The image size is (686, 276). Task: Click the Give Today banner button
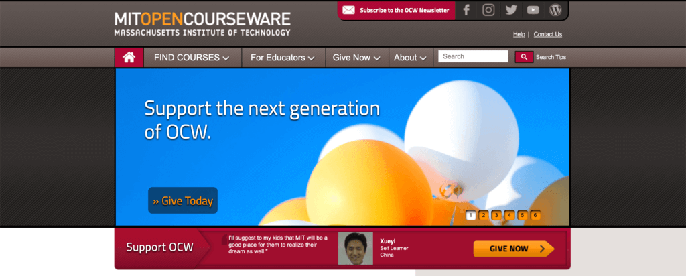point(183,201)
